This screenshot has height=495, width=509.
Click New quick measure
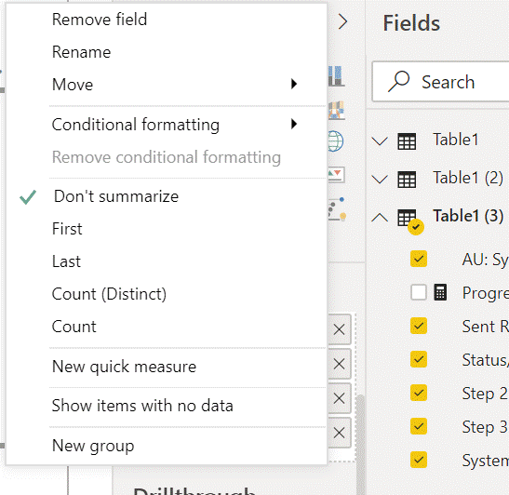click(124, 367)
